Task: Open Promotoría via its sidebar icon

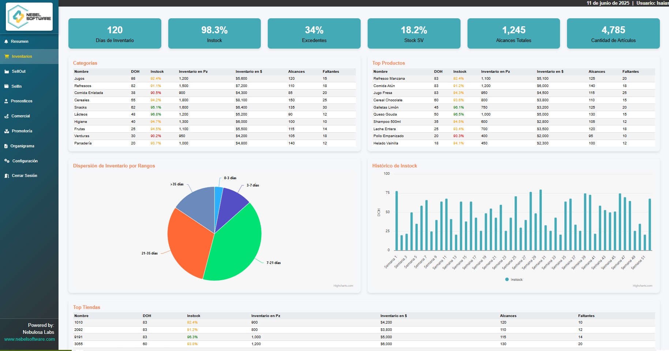Action: [6, 131]
